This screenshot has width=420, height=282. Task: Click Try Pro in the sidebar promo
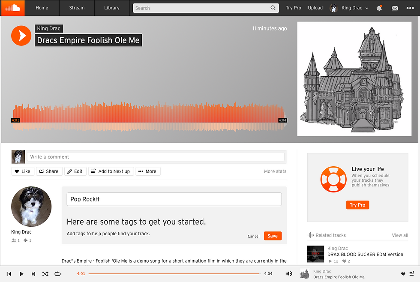(x=357, y=205)
